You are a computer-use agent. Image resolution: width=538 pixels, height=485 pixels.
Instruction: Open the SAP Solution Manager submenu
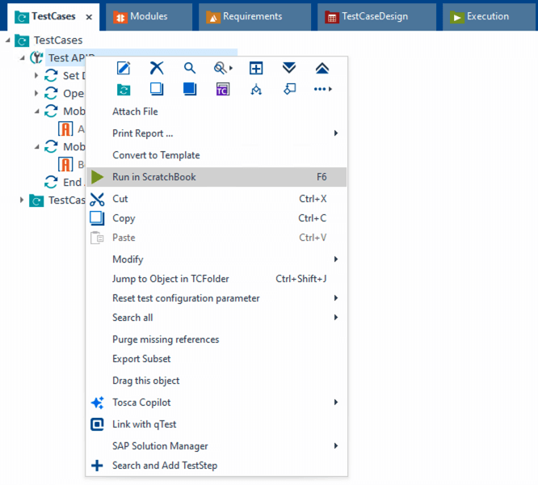pyautogui.click(x=216, y=446)
